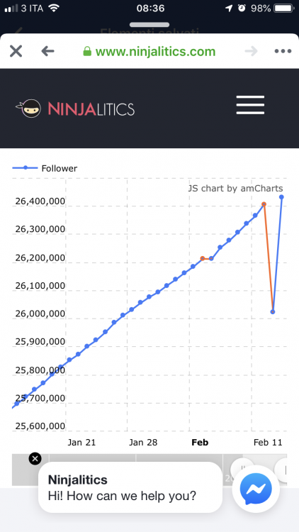Image resolution: width=299 pixels, height=532 pixels.
Task: Open the hamburger navigation menu
Action: (250, 105)
